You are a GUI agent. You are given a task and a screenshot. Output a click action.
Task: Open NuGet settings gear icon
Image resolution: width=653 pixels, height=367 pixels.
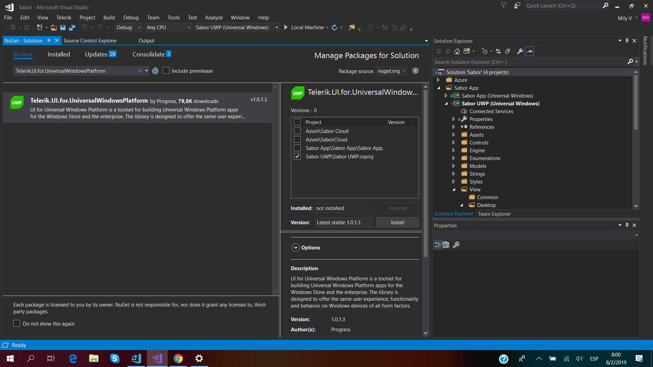415,71
